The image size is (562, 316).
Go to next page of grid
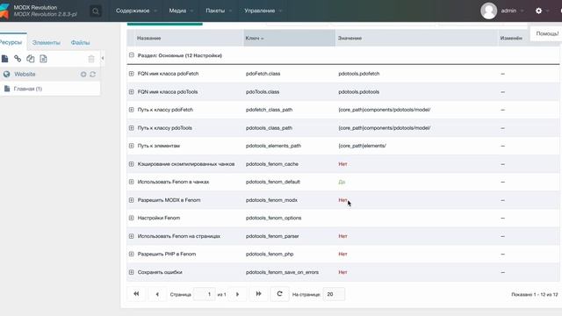coord(237,294)
